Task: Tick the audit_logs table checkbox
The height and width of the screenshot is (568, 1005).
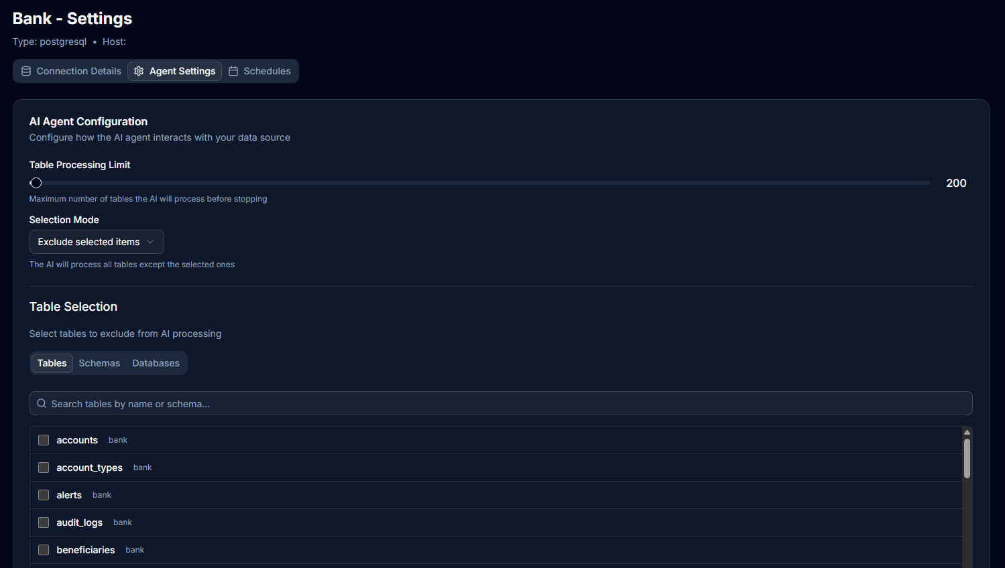Action: click(x=44, y=522)
